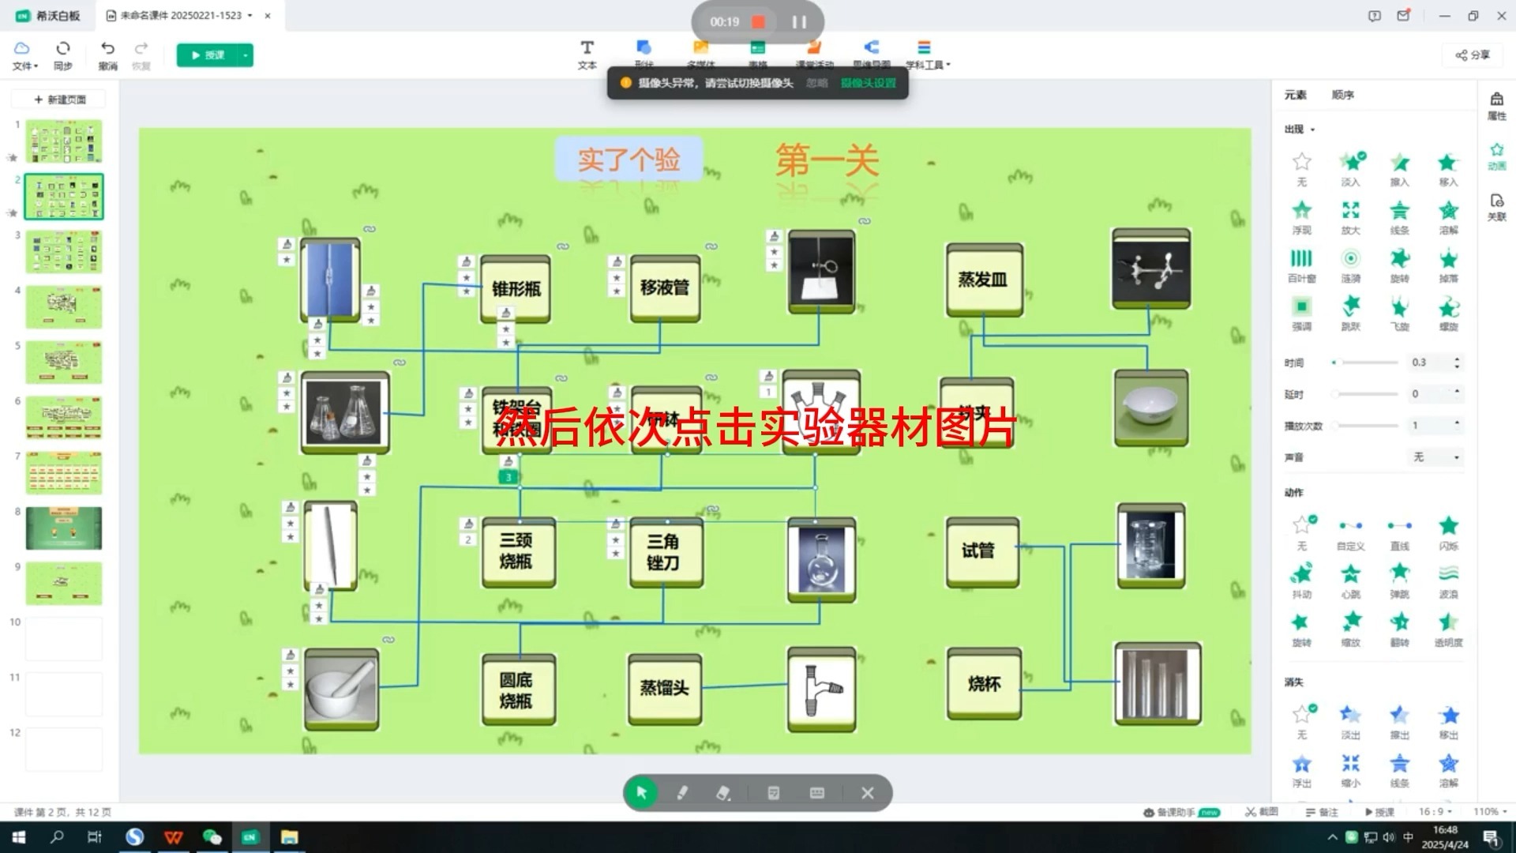Image resolution: width=1516 pixels, height=853 pixels.
Task: Expand the 出现 entrance section arrow
Action: pos(1313,130)
